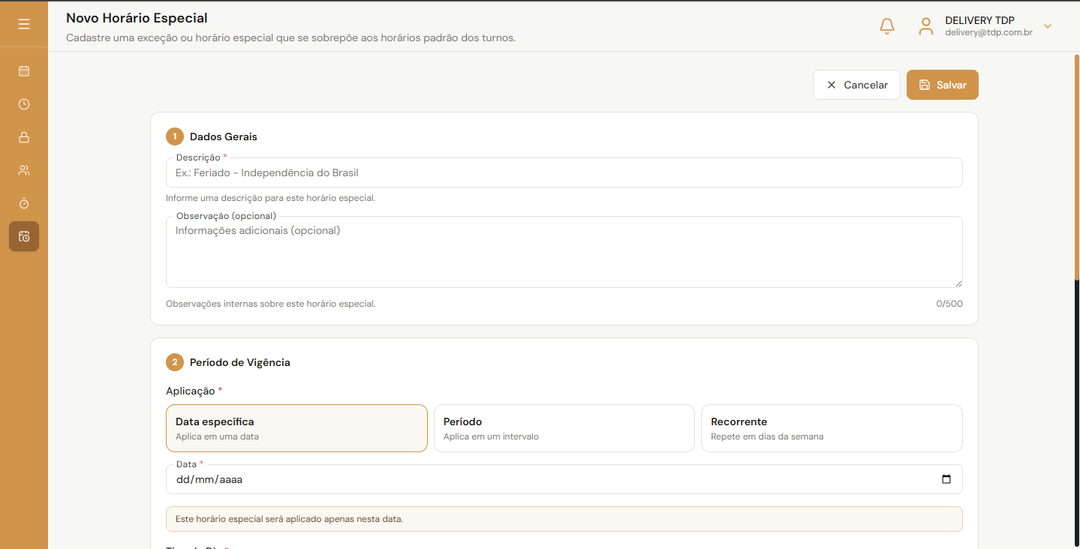Select the Recorrente application option
The width and height of the screenshot is (1080, 549).
[x=832, y=428]
